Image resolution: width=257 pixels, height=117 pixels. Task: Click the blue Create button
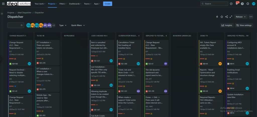click(107, 4)
